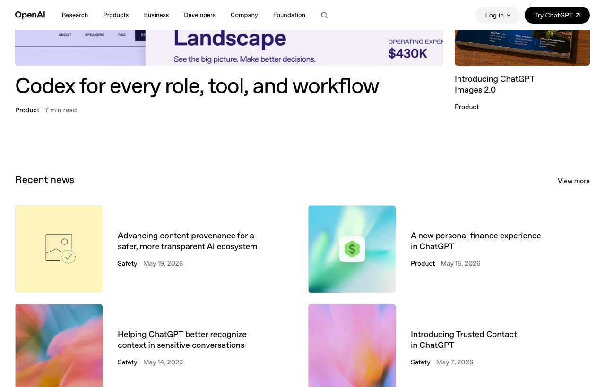Click the Safety tag beside May 14, 2026
This screenshot has width=605, height=387.
(128, 362)
